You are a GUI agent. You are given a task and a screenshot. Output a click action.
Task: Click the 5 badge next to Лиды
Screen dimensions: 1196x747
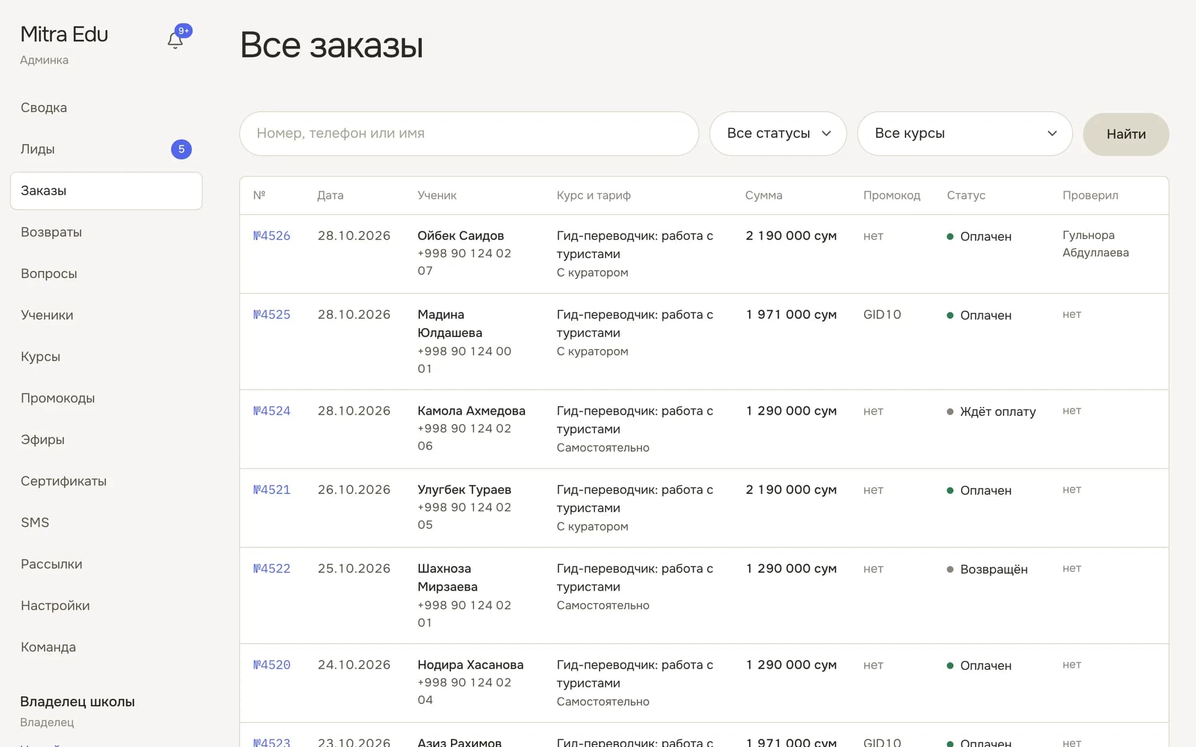click(181, 149)
